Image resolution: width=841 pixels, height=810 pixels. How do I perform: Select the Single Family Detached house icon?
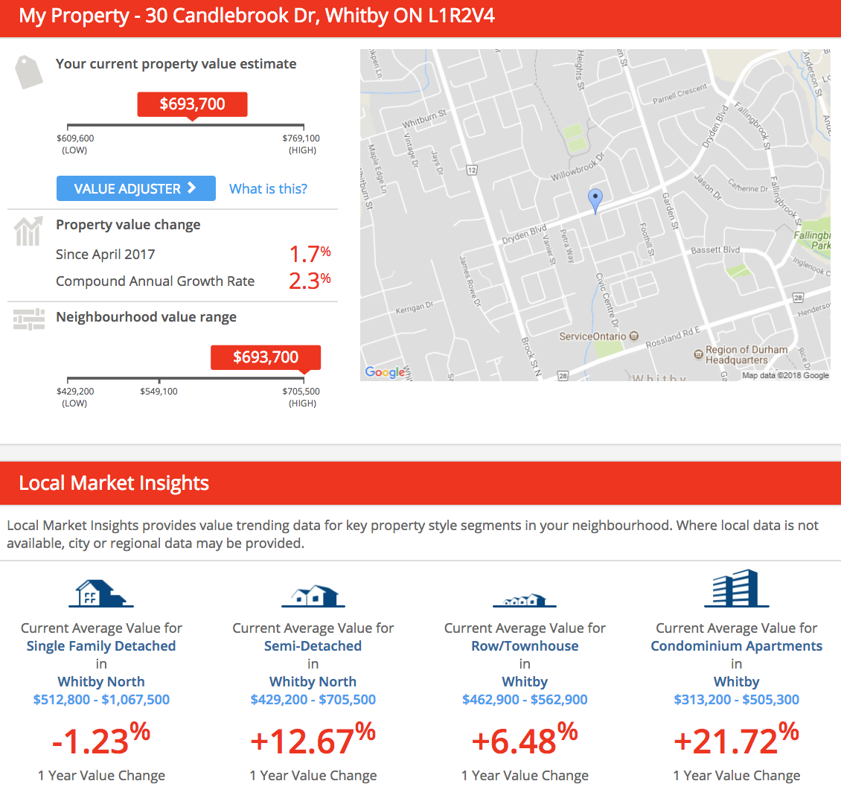pyautogui.click(x=100, y=593)
